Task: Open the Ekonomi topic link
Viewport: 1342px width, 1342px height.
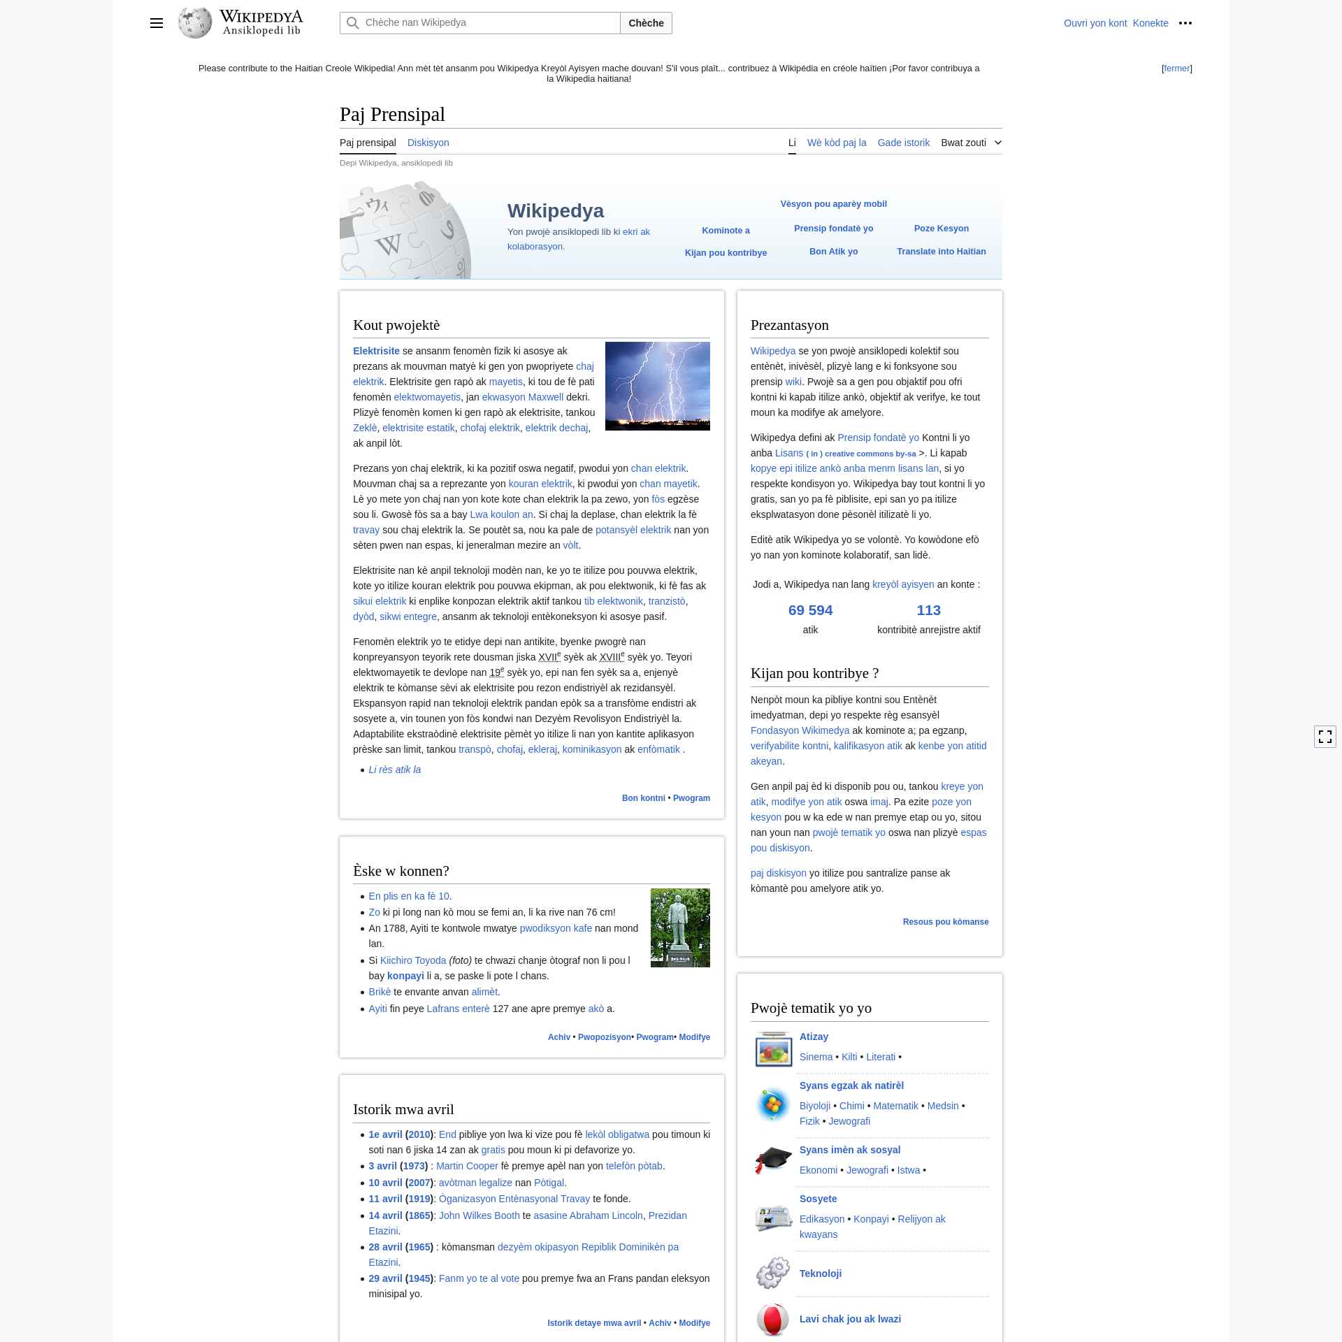Action: (818, 1170)
